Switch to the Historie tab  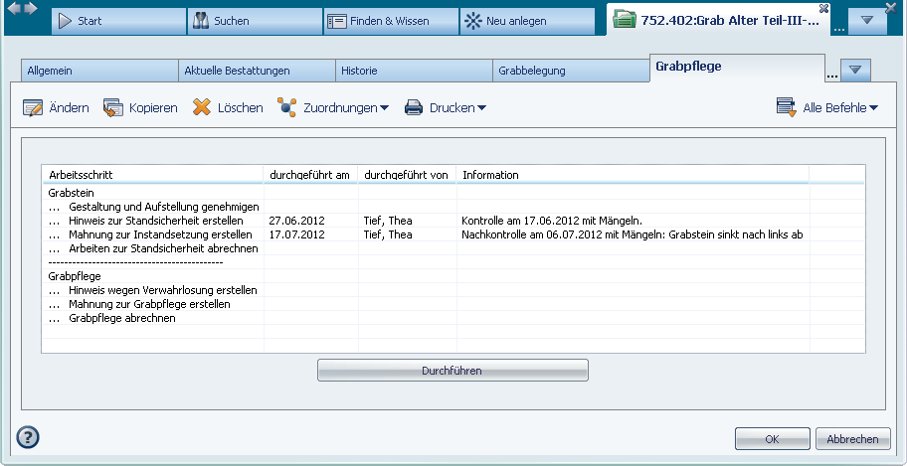click(x=413, y=71)
